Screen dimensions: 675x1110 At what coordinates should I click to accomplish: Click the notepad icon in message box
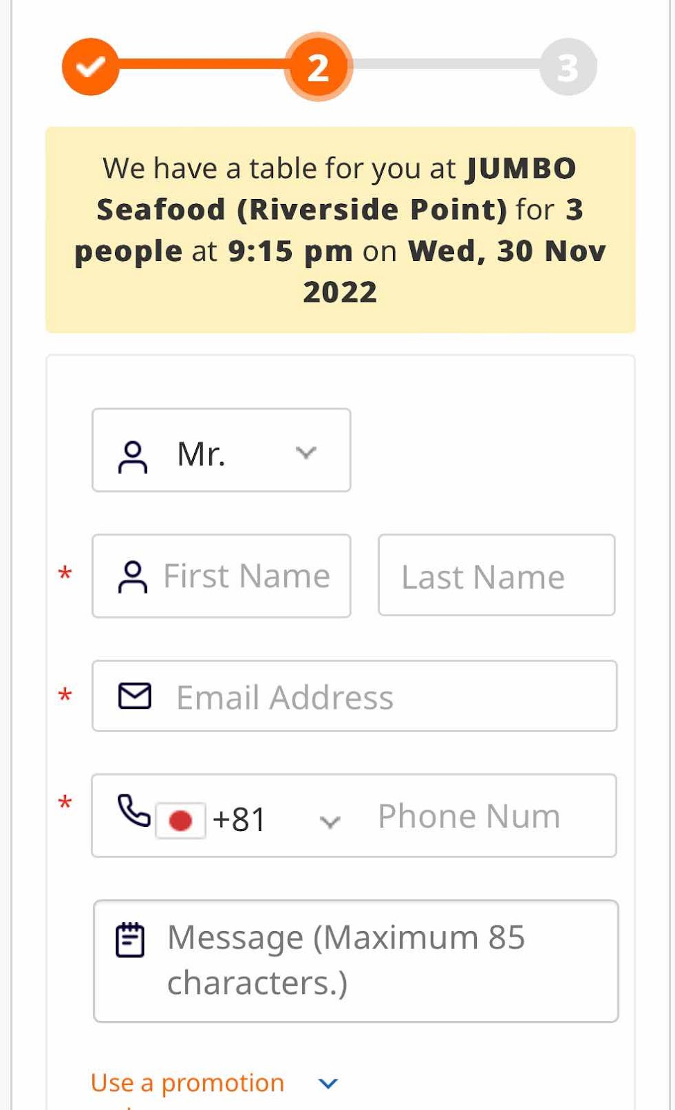tap(130, 940)
